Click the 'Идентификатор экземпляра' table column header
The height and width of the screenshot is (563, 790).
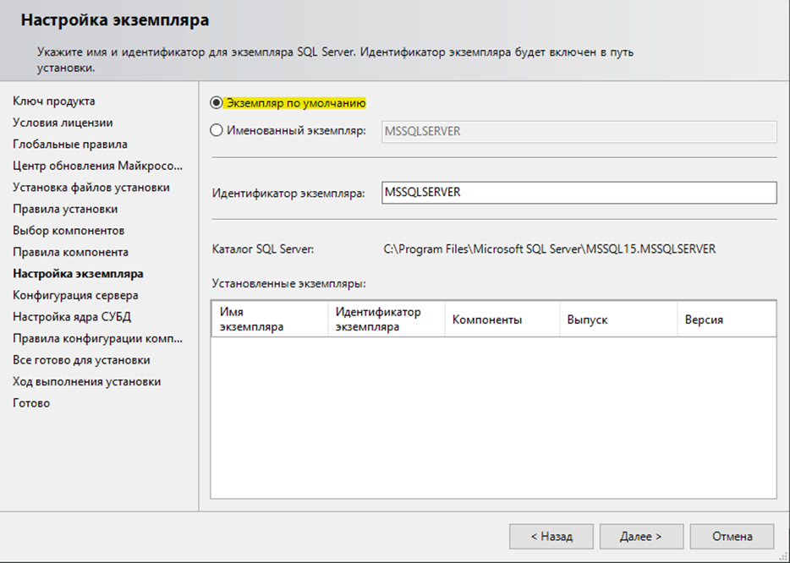click(386, 320)
